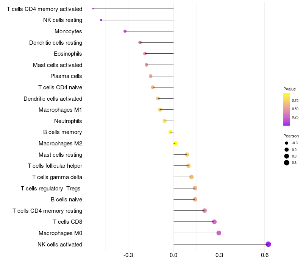Click the Plasma cells axis label
The height and width of the screenshot is (265, 303).
pyautogui.click(x=66, y=76)
